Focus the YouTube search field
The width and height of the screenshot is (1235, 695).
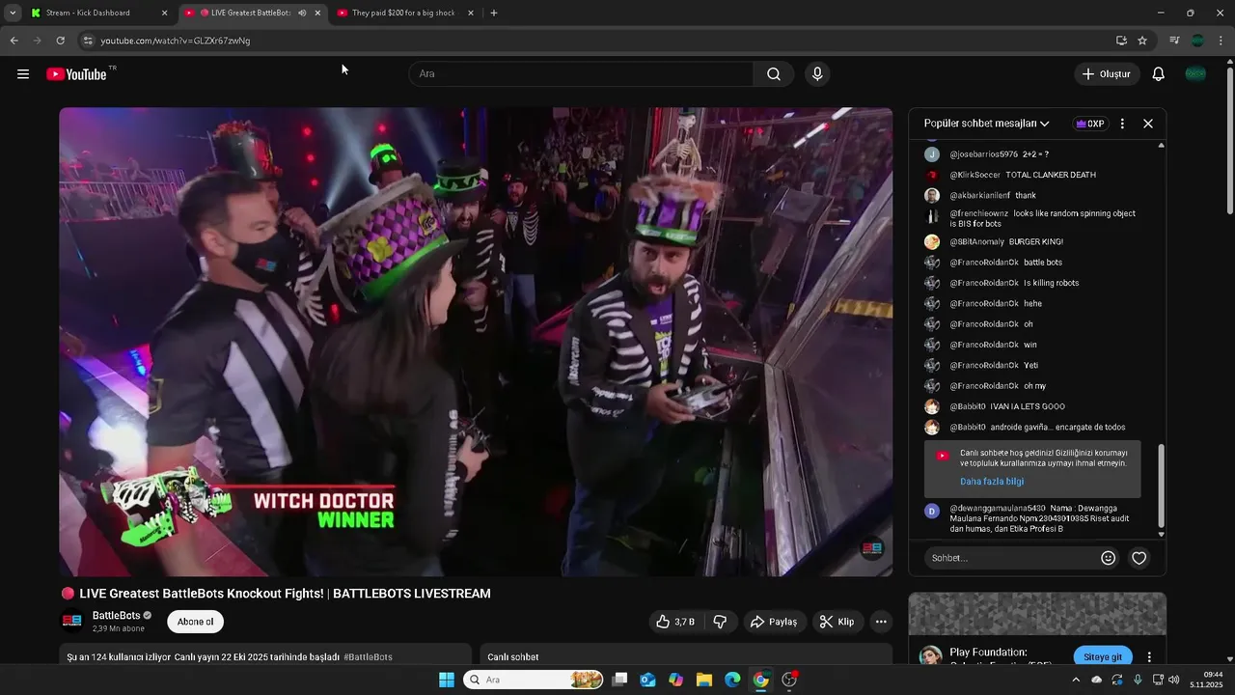click(582, 74)
